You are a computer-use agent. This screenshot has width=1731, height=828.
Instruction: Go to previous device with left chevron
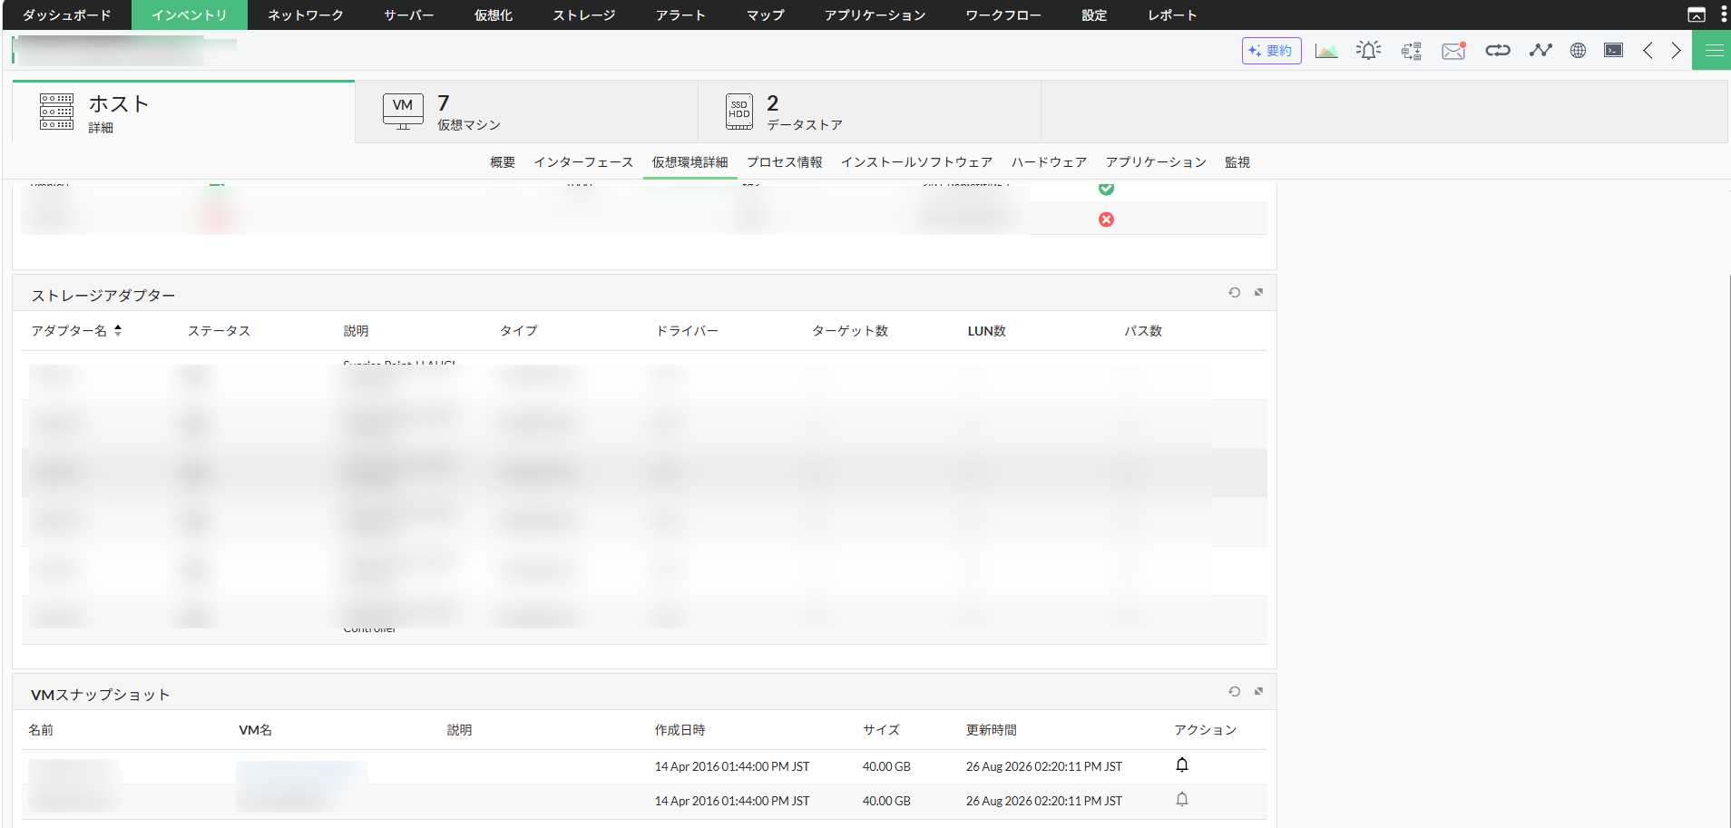coord(1648,51)
